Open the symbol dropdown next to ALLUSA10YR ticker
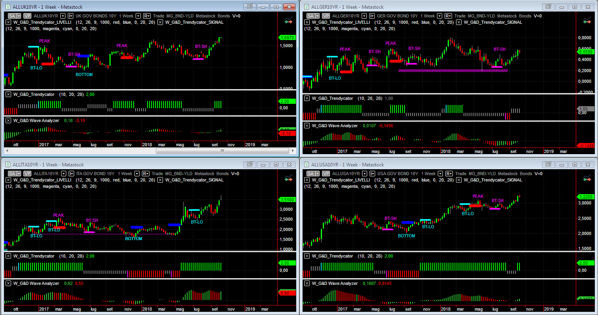 [x=364, y=174]
